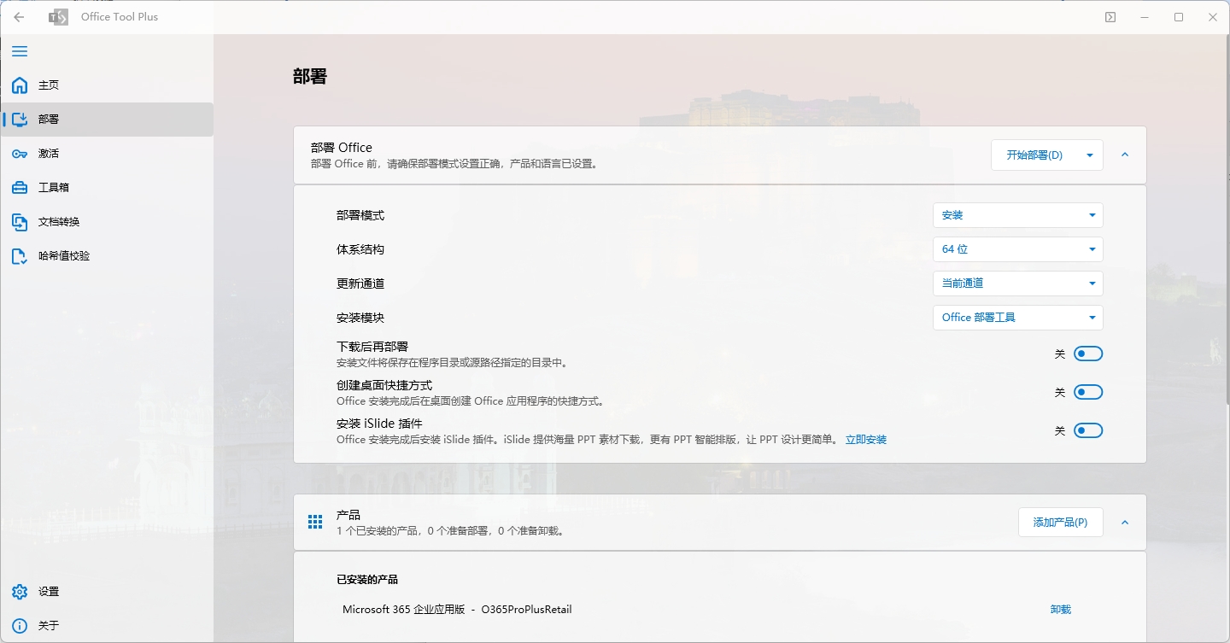Screen dimensions: 1230x643
Task: Click the back arrow in title bar
Action: [x=19, y=17]
